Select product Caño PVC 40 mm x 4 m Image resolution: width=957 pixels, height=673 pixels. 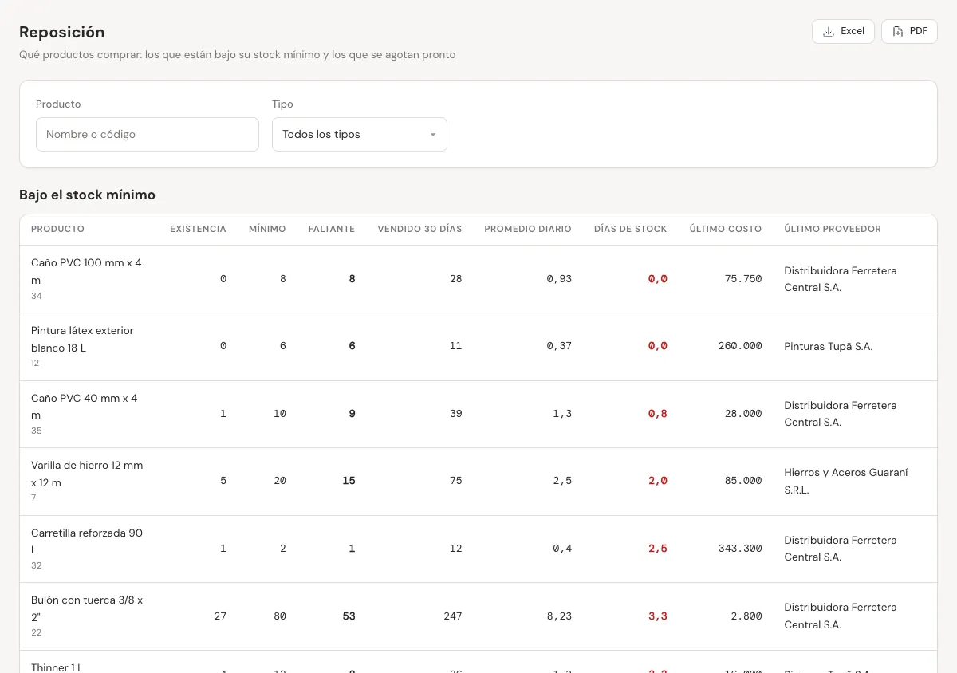pos(84,406)
